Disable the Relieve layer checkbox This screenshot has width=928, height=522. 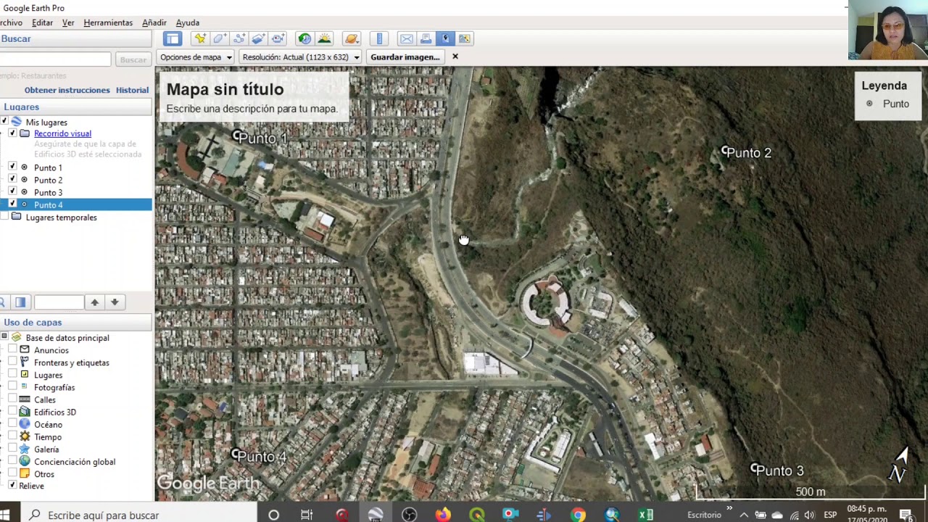(x=12, y=485)
